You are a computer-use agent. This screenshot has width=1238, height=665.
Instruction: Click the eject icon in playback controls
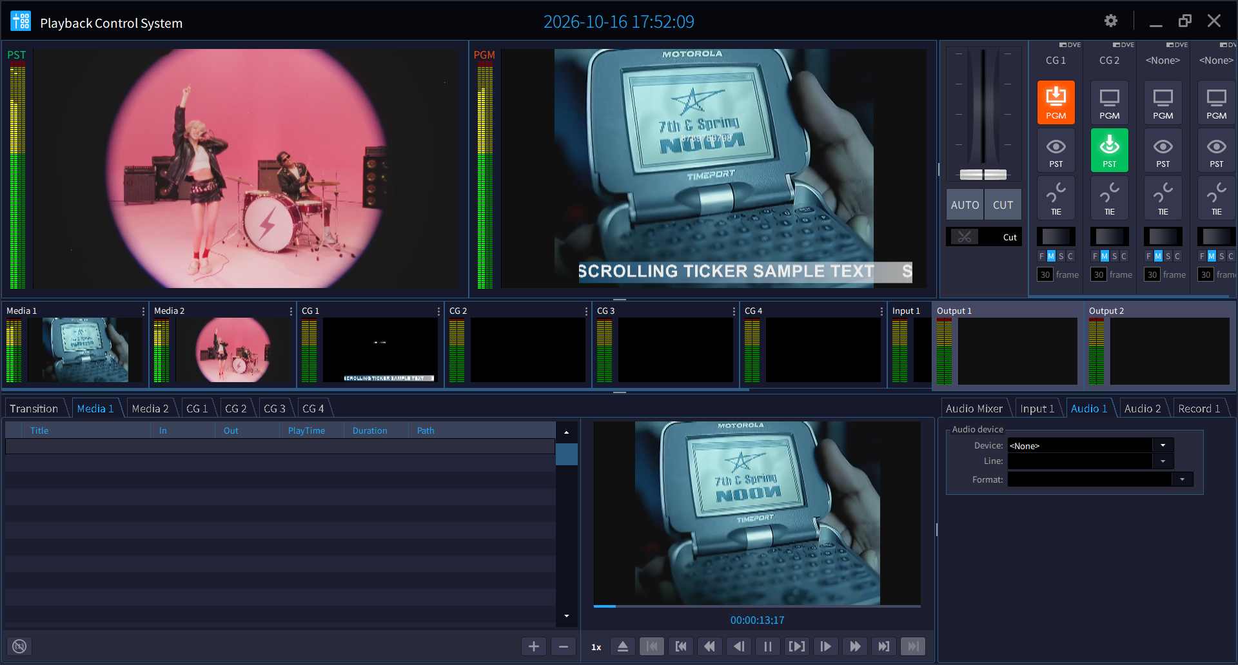623,646
